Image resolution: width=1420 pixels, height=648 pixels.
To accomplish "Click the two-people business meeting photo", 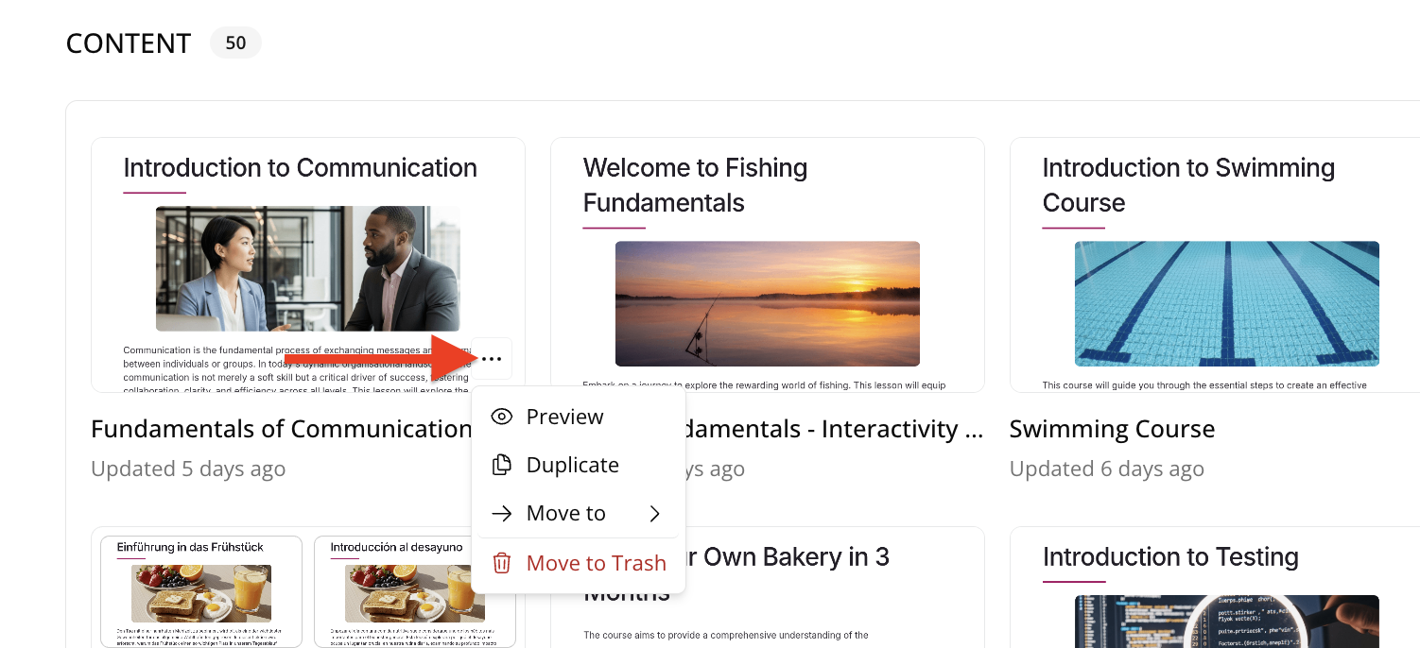I will pyautogui.click(x=307, y=268).
